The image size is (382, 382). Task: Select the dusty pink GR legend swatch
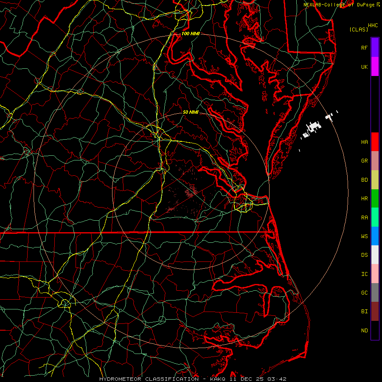(x=375, y=161)
